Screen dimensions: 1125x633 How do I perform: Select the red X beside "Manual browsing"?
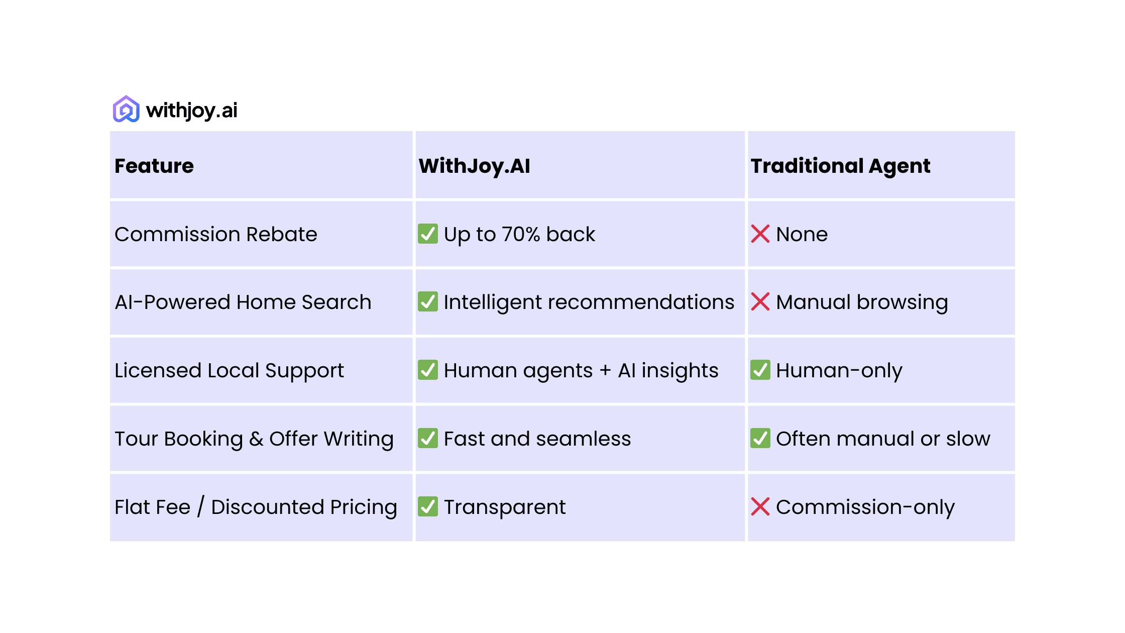click(760, 302)
